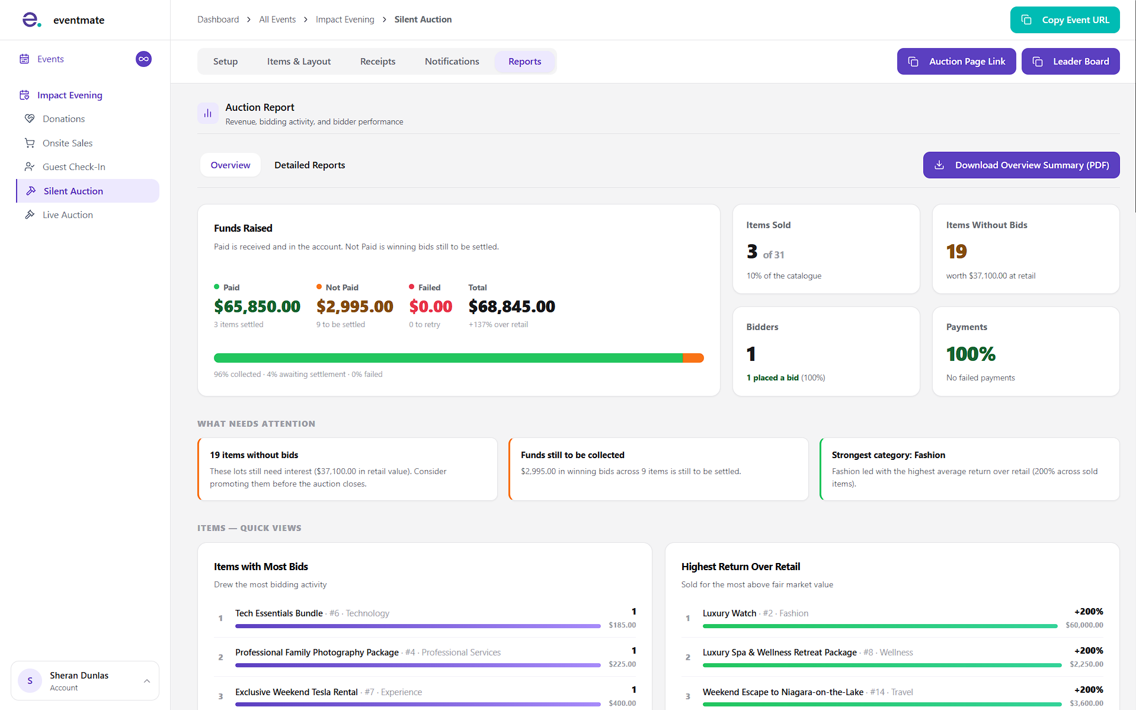
Task: Click Luxury Spa & Wellness Retreat Package name
Action: (780, 652)
